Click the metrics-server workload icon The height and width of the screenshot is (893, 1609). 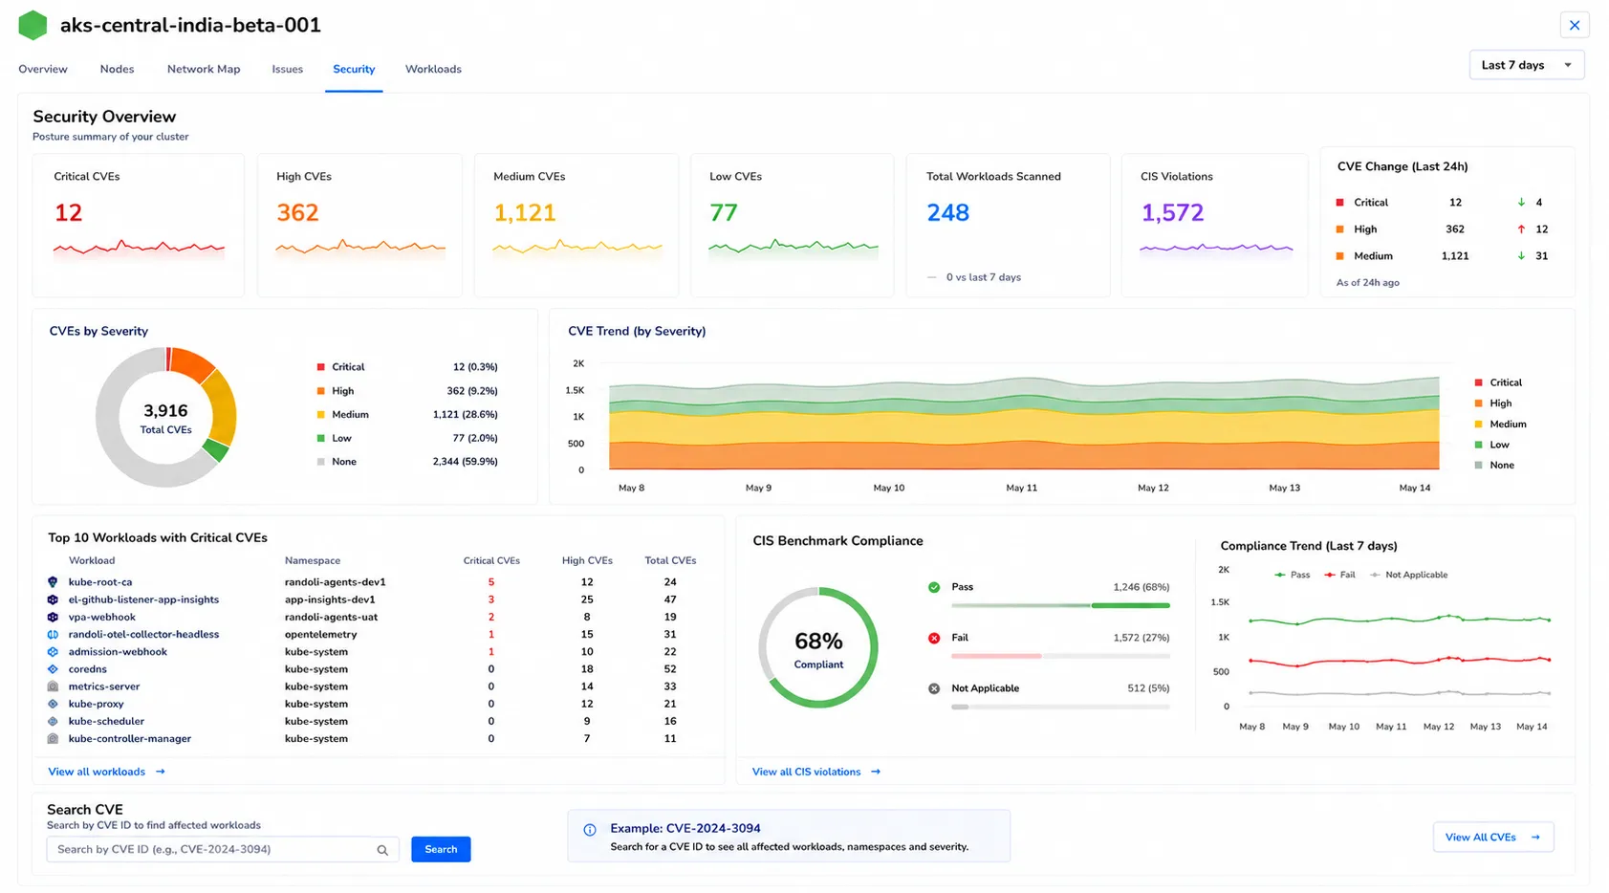pos(53,686)
